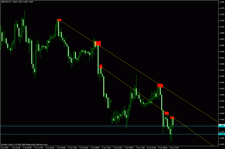The width and height of the screenshot is (225, 149).
Task: Click the 4 Jun 17:00 time label
Action: pos(106,148)
